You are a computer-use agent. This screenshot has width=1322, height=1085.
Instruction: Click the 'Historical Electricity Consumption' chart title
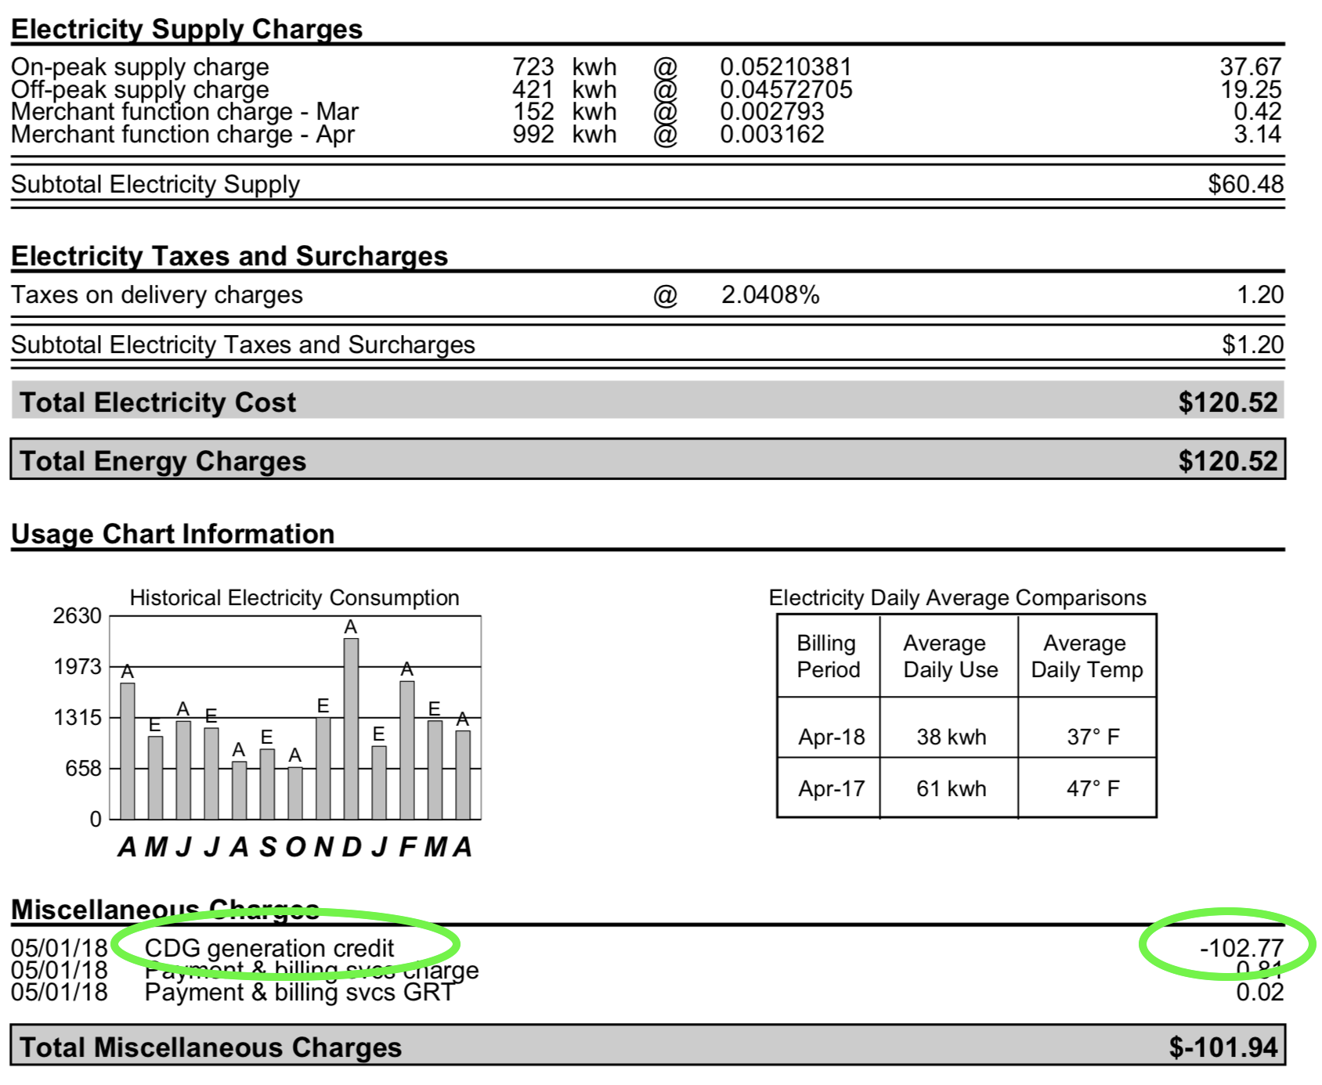click(294, 598)
